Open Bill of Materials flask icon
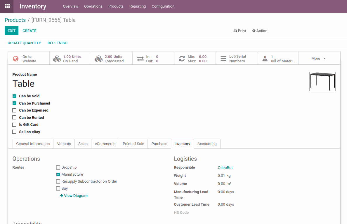The height and width of the screenshot is (224, 347). pos(265,59)
